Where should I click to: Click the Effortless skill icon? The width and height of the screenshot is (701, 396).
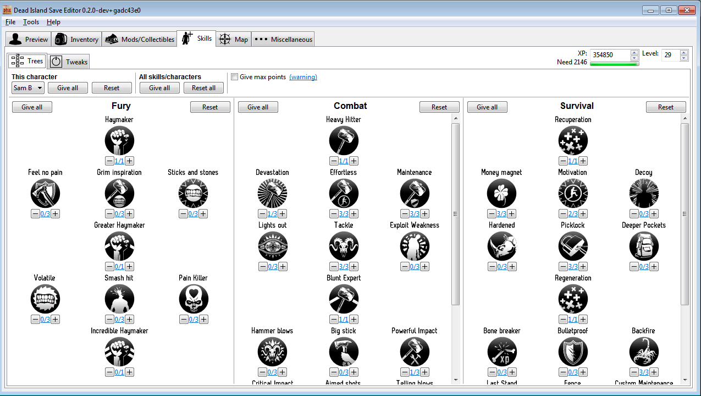(344, 193)
